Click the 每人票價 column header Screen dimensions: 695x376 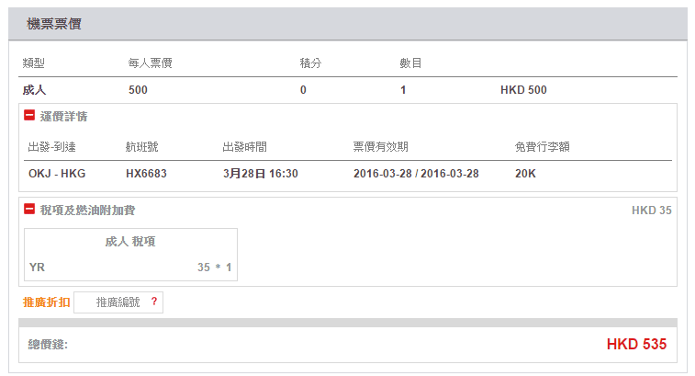click(151, 63)
